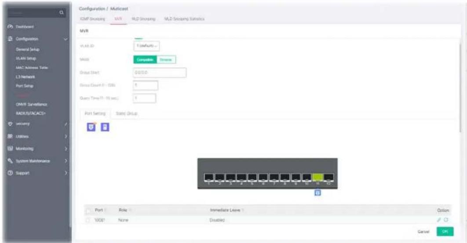
Task: Expand the Security menu chevron
Action: [66, 124]
